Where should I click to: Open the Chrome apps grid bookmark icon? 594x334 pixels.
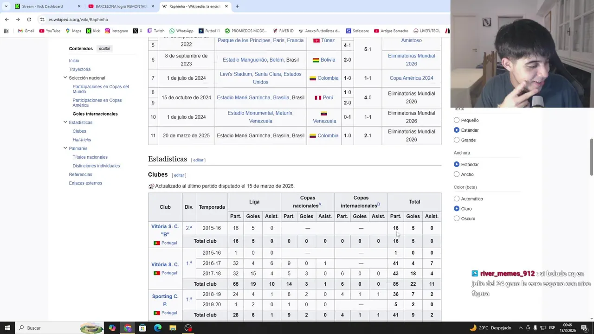tap(6, 31)
